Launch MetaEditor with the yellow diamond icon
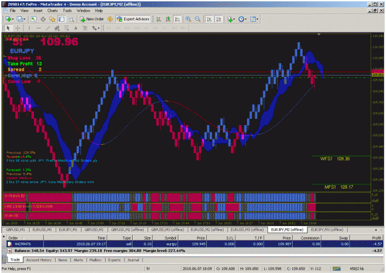386x273 pixels. coord(110,19)
